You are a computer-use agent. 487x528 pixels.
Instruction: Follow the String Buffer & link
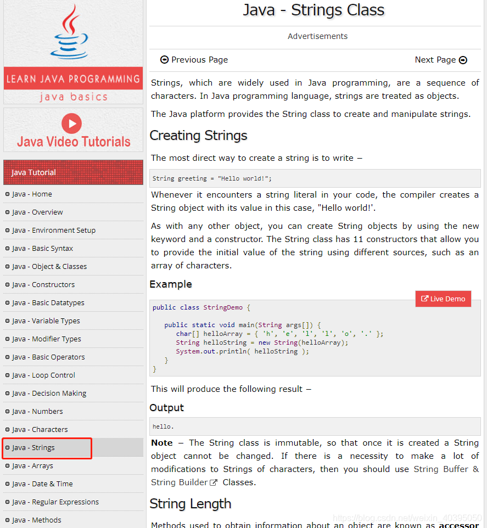(x=446, y=469)
